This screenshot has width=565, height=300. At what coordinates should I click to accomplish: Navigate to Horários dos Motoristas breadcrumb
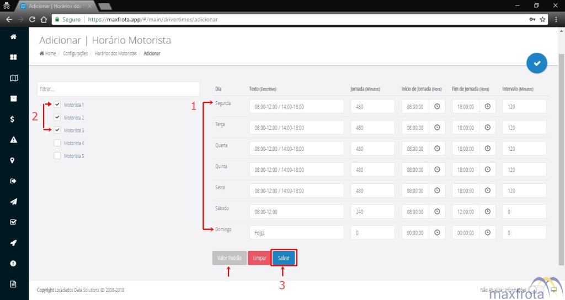tap(115, 53)
